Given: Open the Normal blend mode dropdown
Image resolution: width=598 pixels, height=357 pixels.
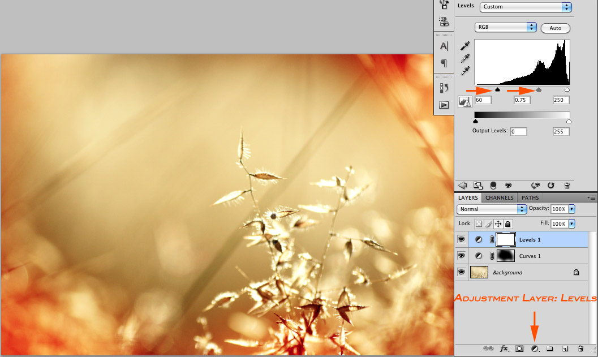Looking at the screenshot, I should click(x=492, y=209).
